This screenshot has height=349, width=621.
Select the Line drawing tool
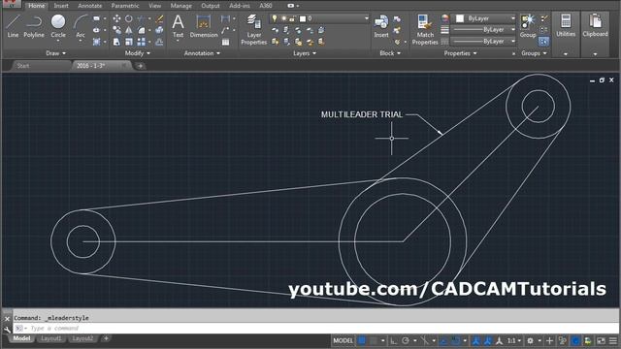(13, 26)
